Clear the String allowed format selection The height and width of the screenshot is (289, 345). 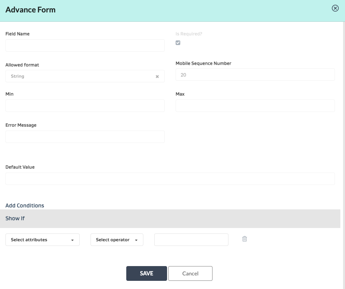(x=157, y=77)
